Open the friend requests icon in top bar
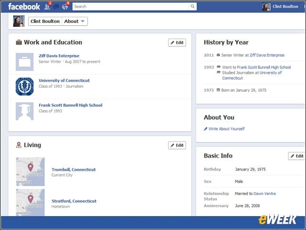The width and height of the screenshot is (306, 230). tap(47, 7)
